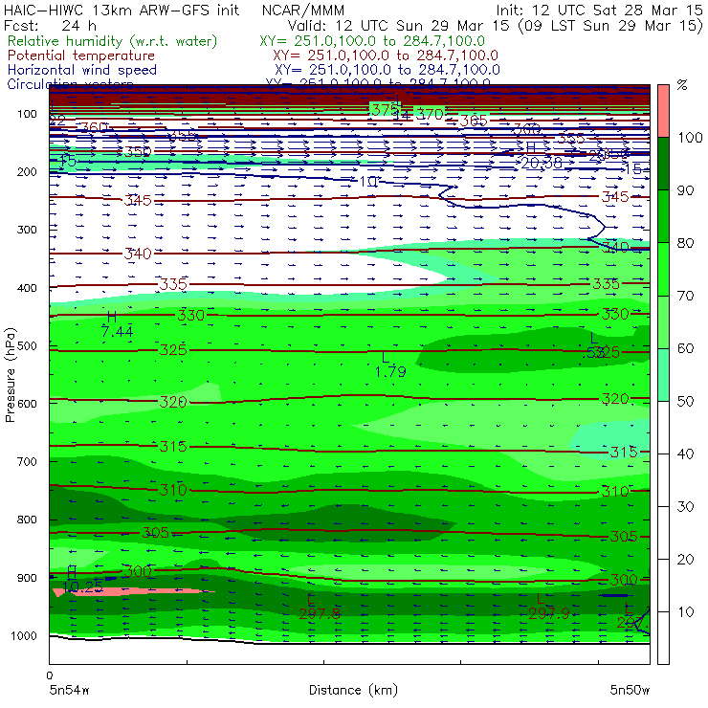Viewport: 708px width, 708px height.
Task: Click the % unit label above colorbar
Action: coord(682,85)
